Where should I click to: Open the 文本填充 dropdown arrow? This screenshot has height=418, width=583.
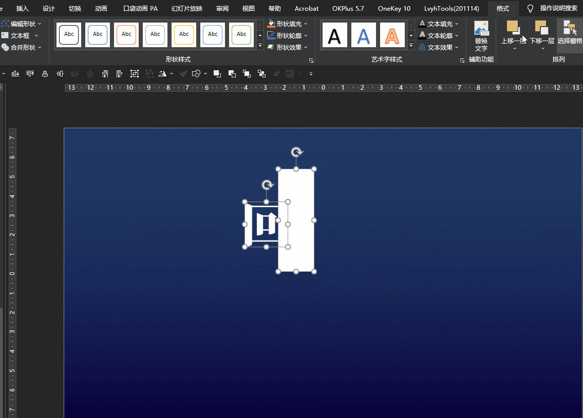pyautogui.click(x=457, y=24)
